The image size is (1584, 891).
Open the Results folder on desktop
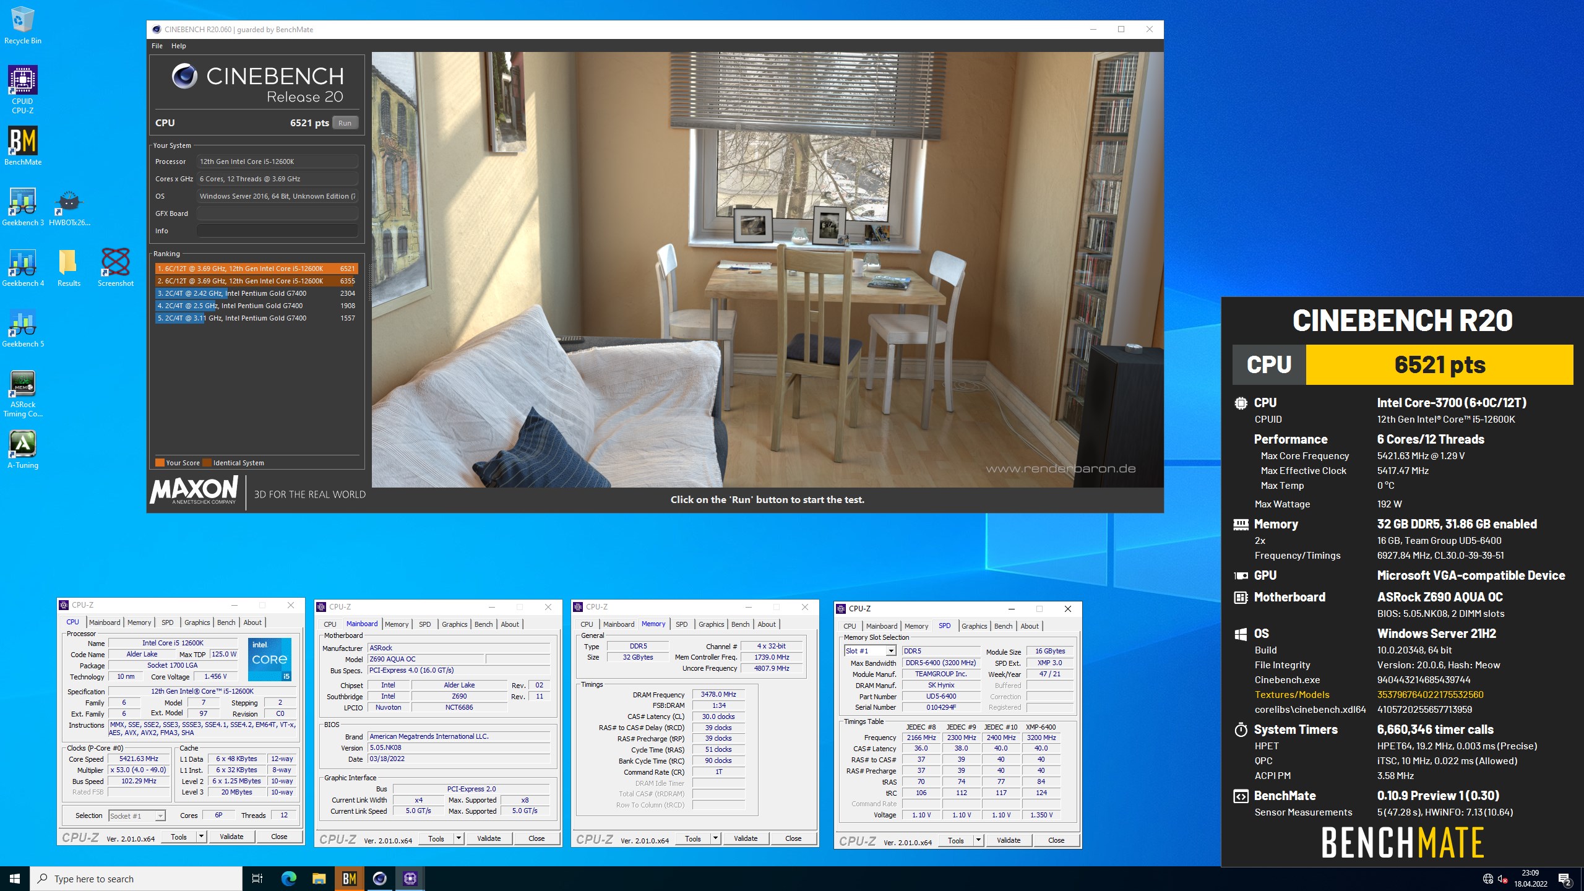coord(69,268)
